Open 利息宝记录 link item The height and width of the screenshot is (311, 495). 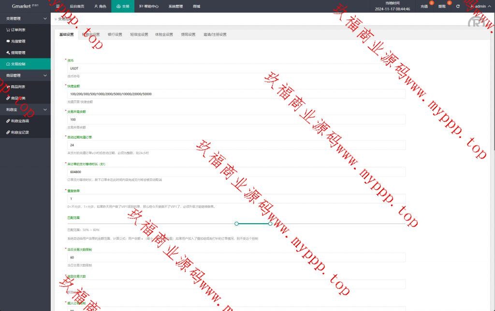pos(20,132)
